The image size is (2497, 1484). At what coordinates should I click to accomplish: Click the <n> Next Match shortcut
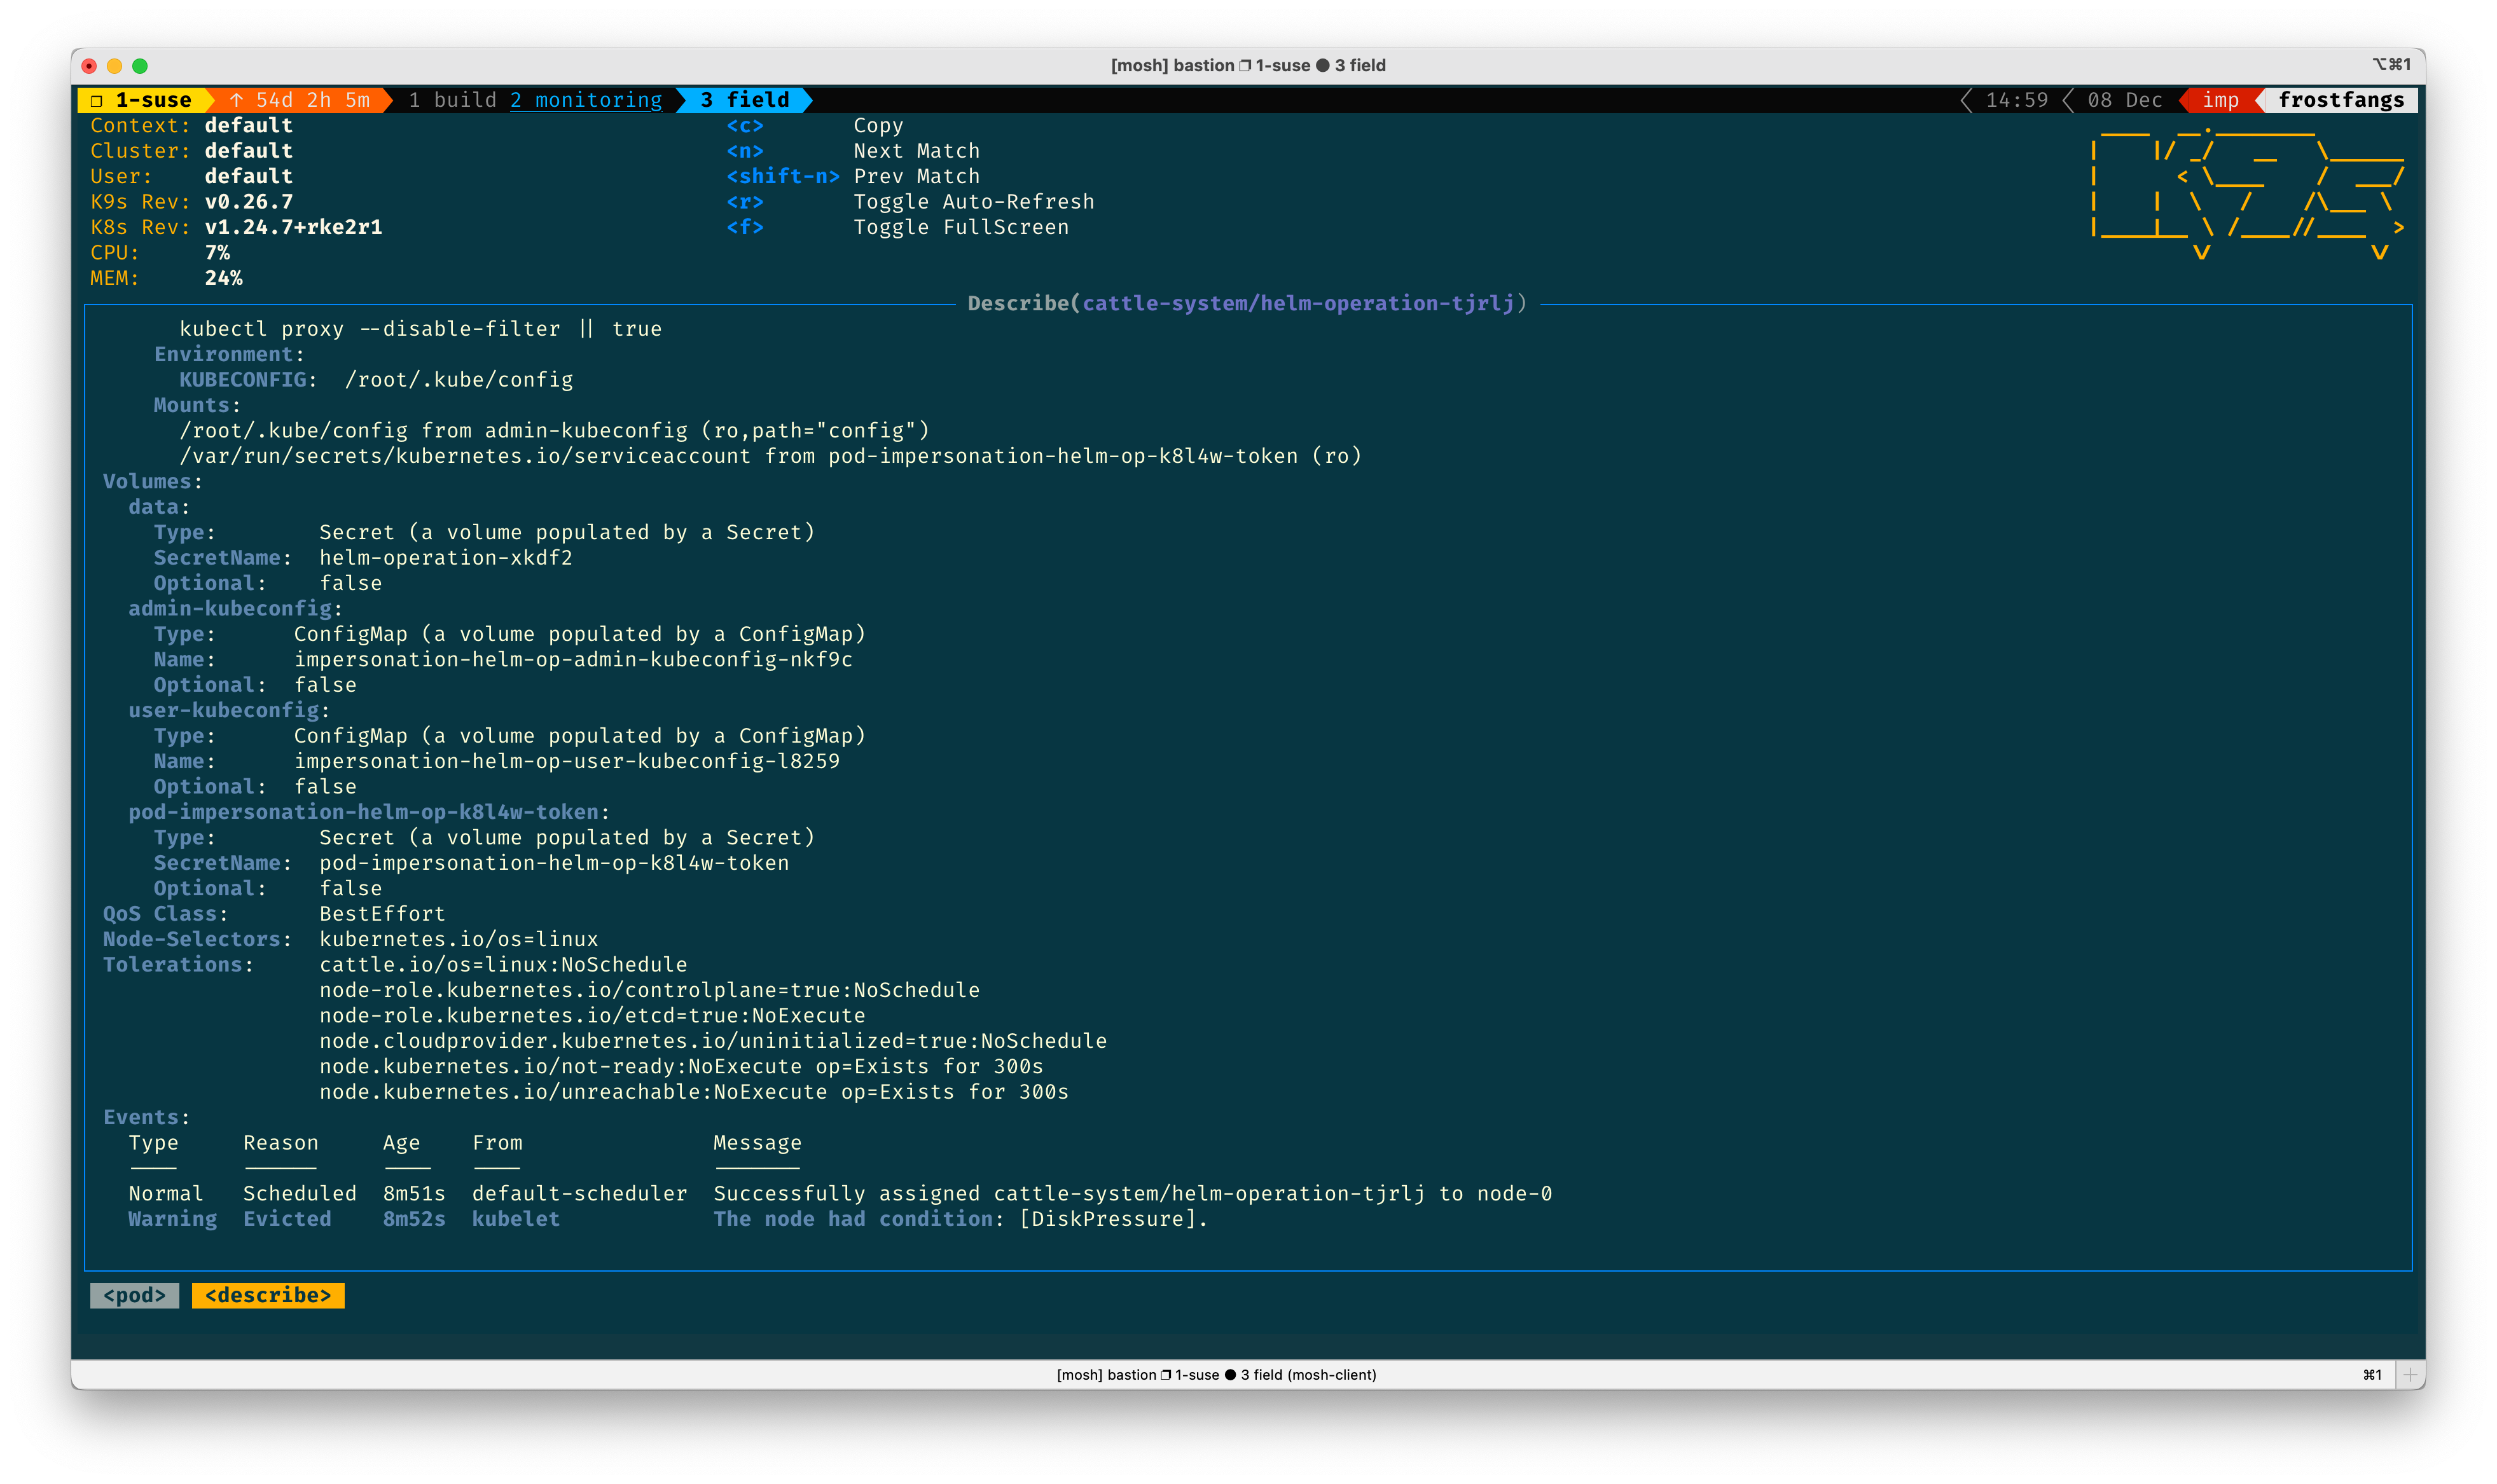[x=744, y=151]
